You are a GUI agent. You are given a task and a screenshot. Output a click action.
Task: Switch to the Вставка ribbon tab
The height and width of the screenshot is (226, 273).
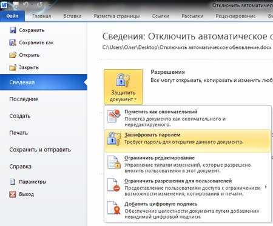tap(72, 16)
